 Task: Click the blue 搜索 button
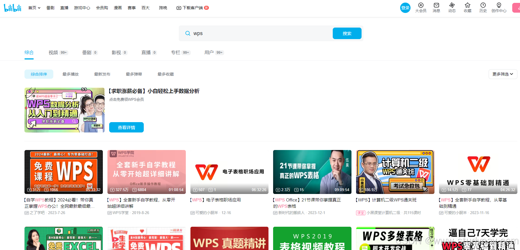point(347,33)
